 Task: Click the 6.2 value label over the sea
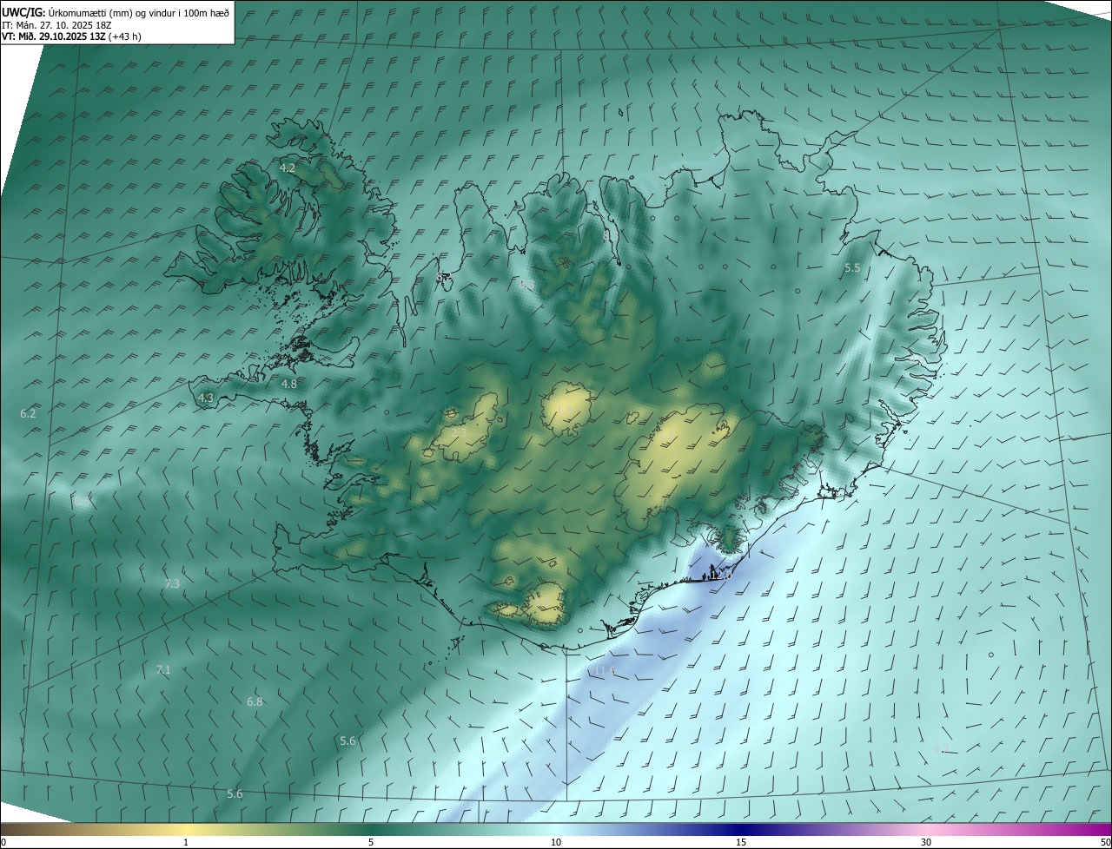pos(28,414)
